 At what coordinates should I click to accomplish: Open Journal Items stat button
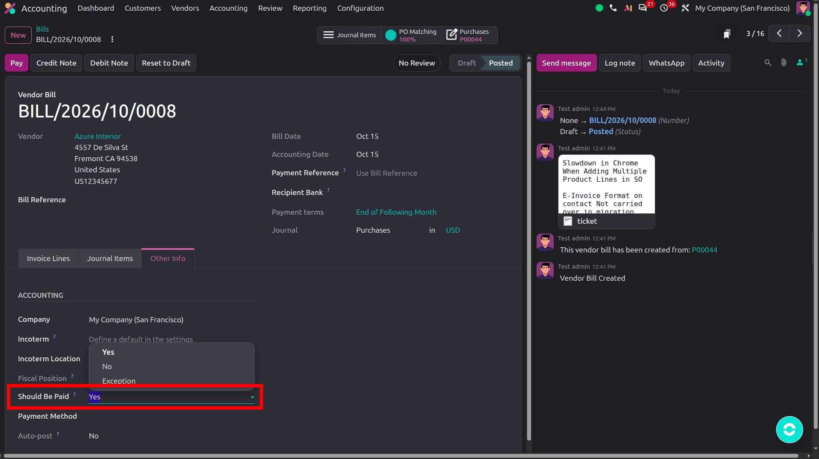350,35
